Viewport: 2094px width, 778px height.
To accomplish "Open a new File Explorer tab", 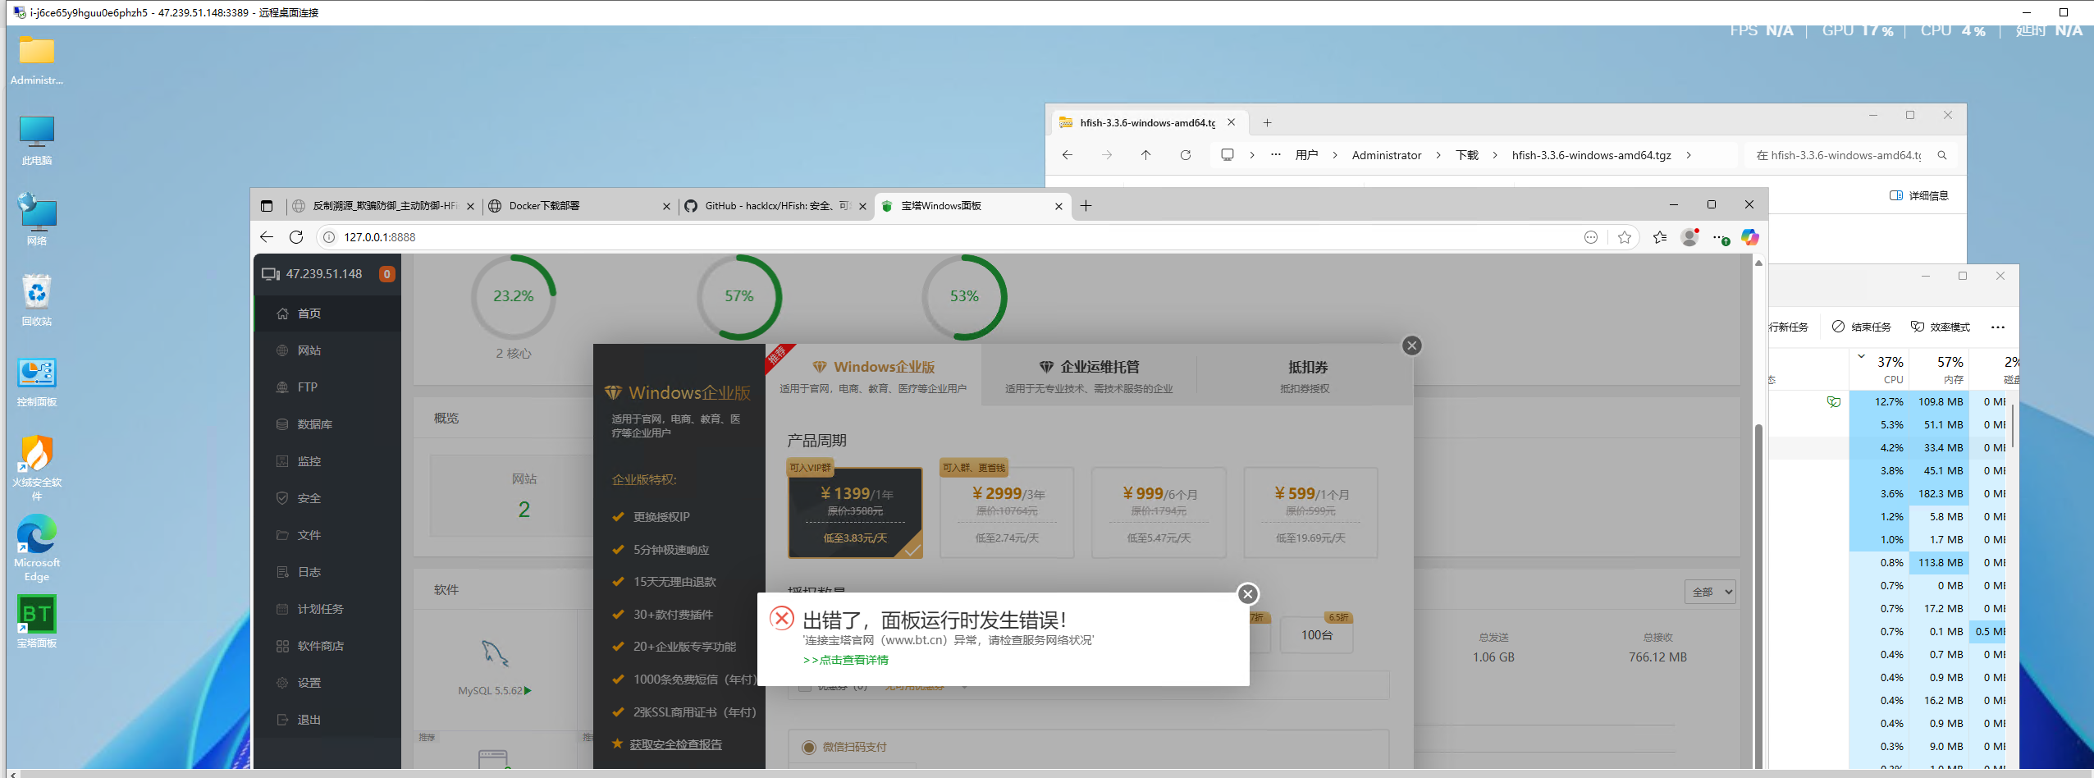I will 1267,122.
